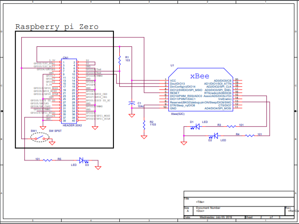Screen dimensions: 299x224
Task: Click the "RESET" pin label on xBee
Action: tap(175, 93)
